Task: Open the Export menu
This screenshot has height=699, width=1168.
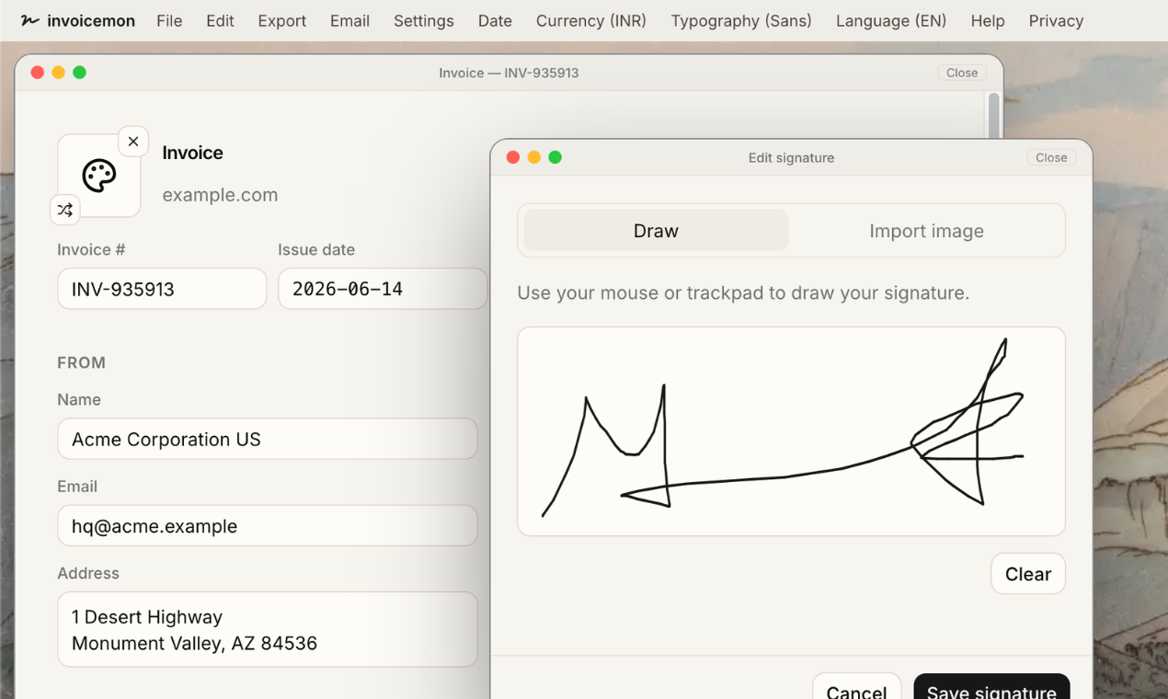Action: [x=282, y=20]
